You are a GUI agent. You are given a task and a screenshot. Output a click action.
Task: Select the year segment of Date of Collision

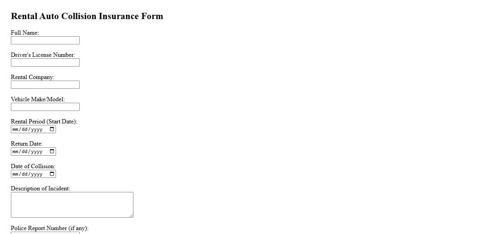tap(37, 174)
